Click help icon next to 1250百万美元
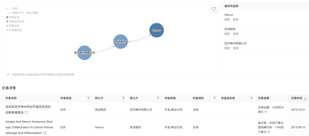The width and height of the screenshot is (309, 136). pos(266,112)
